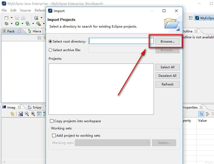214x164 pixels.
Task: Click the Debug bug icon
Action: [6, 24]
